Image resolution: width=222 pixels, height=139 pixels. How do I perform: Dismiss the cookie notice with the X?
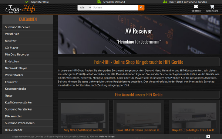tap(208, 136)
